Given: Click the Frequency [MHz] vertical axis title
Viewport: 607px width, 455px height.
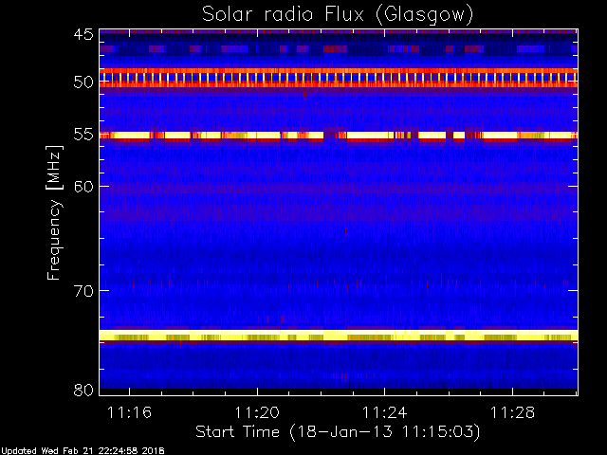Looking at the screenshot, I should click(54, 212).
